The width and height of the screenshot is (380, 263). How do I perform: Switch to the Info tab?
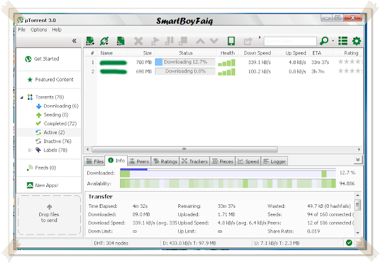point(116,161)
